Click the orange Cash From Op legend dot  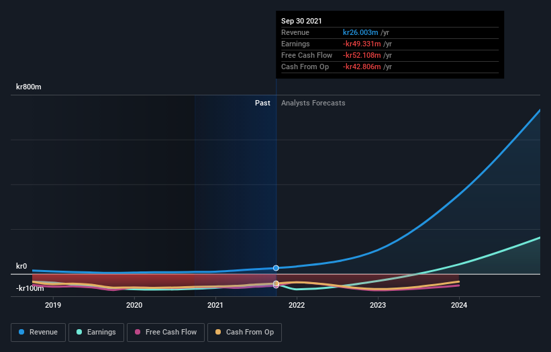(x=218, y=332)
